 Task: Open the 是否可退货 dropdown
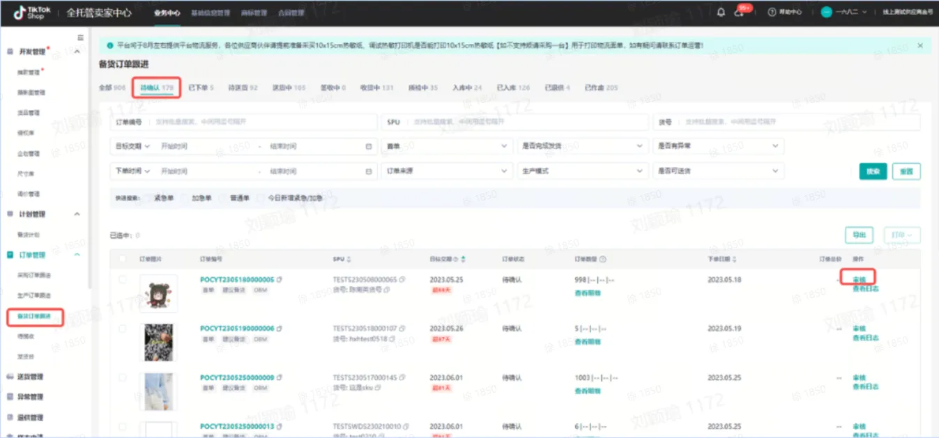(718, 171)
